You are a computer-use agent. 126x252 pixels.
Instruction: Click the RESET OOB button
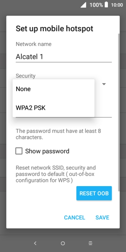click(x=94, y=193)
